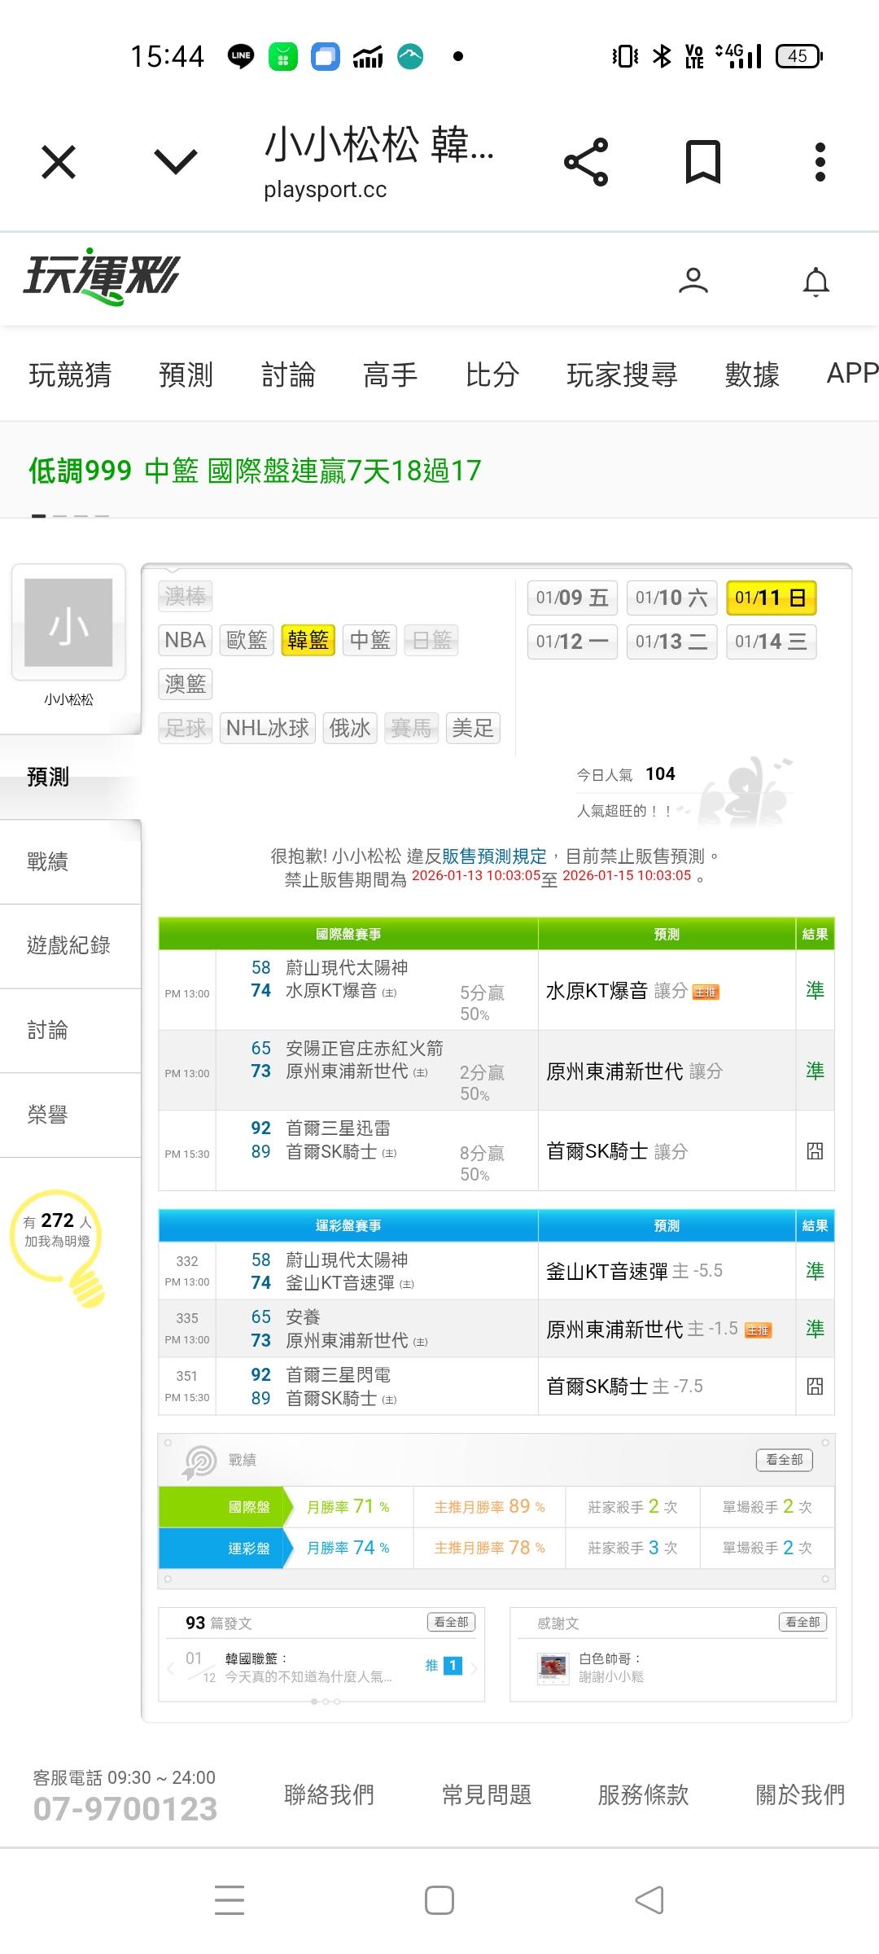879x1954 pixels.
Task: Click the light bulb 加我為明燈 icon
Action: (59, 1244)
